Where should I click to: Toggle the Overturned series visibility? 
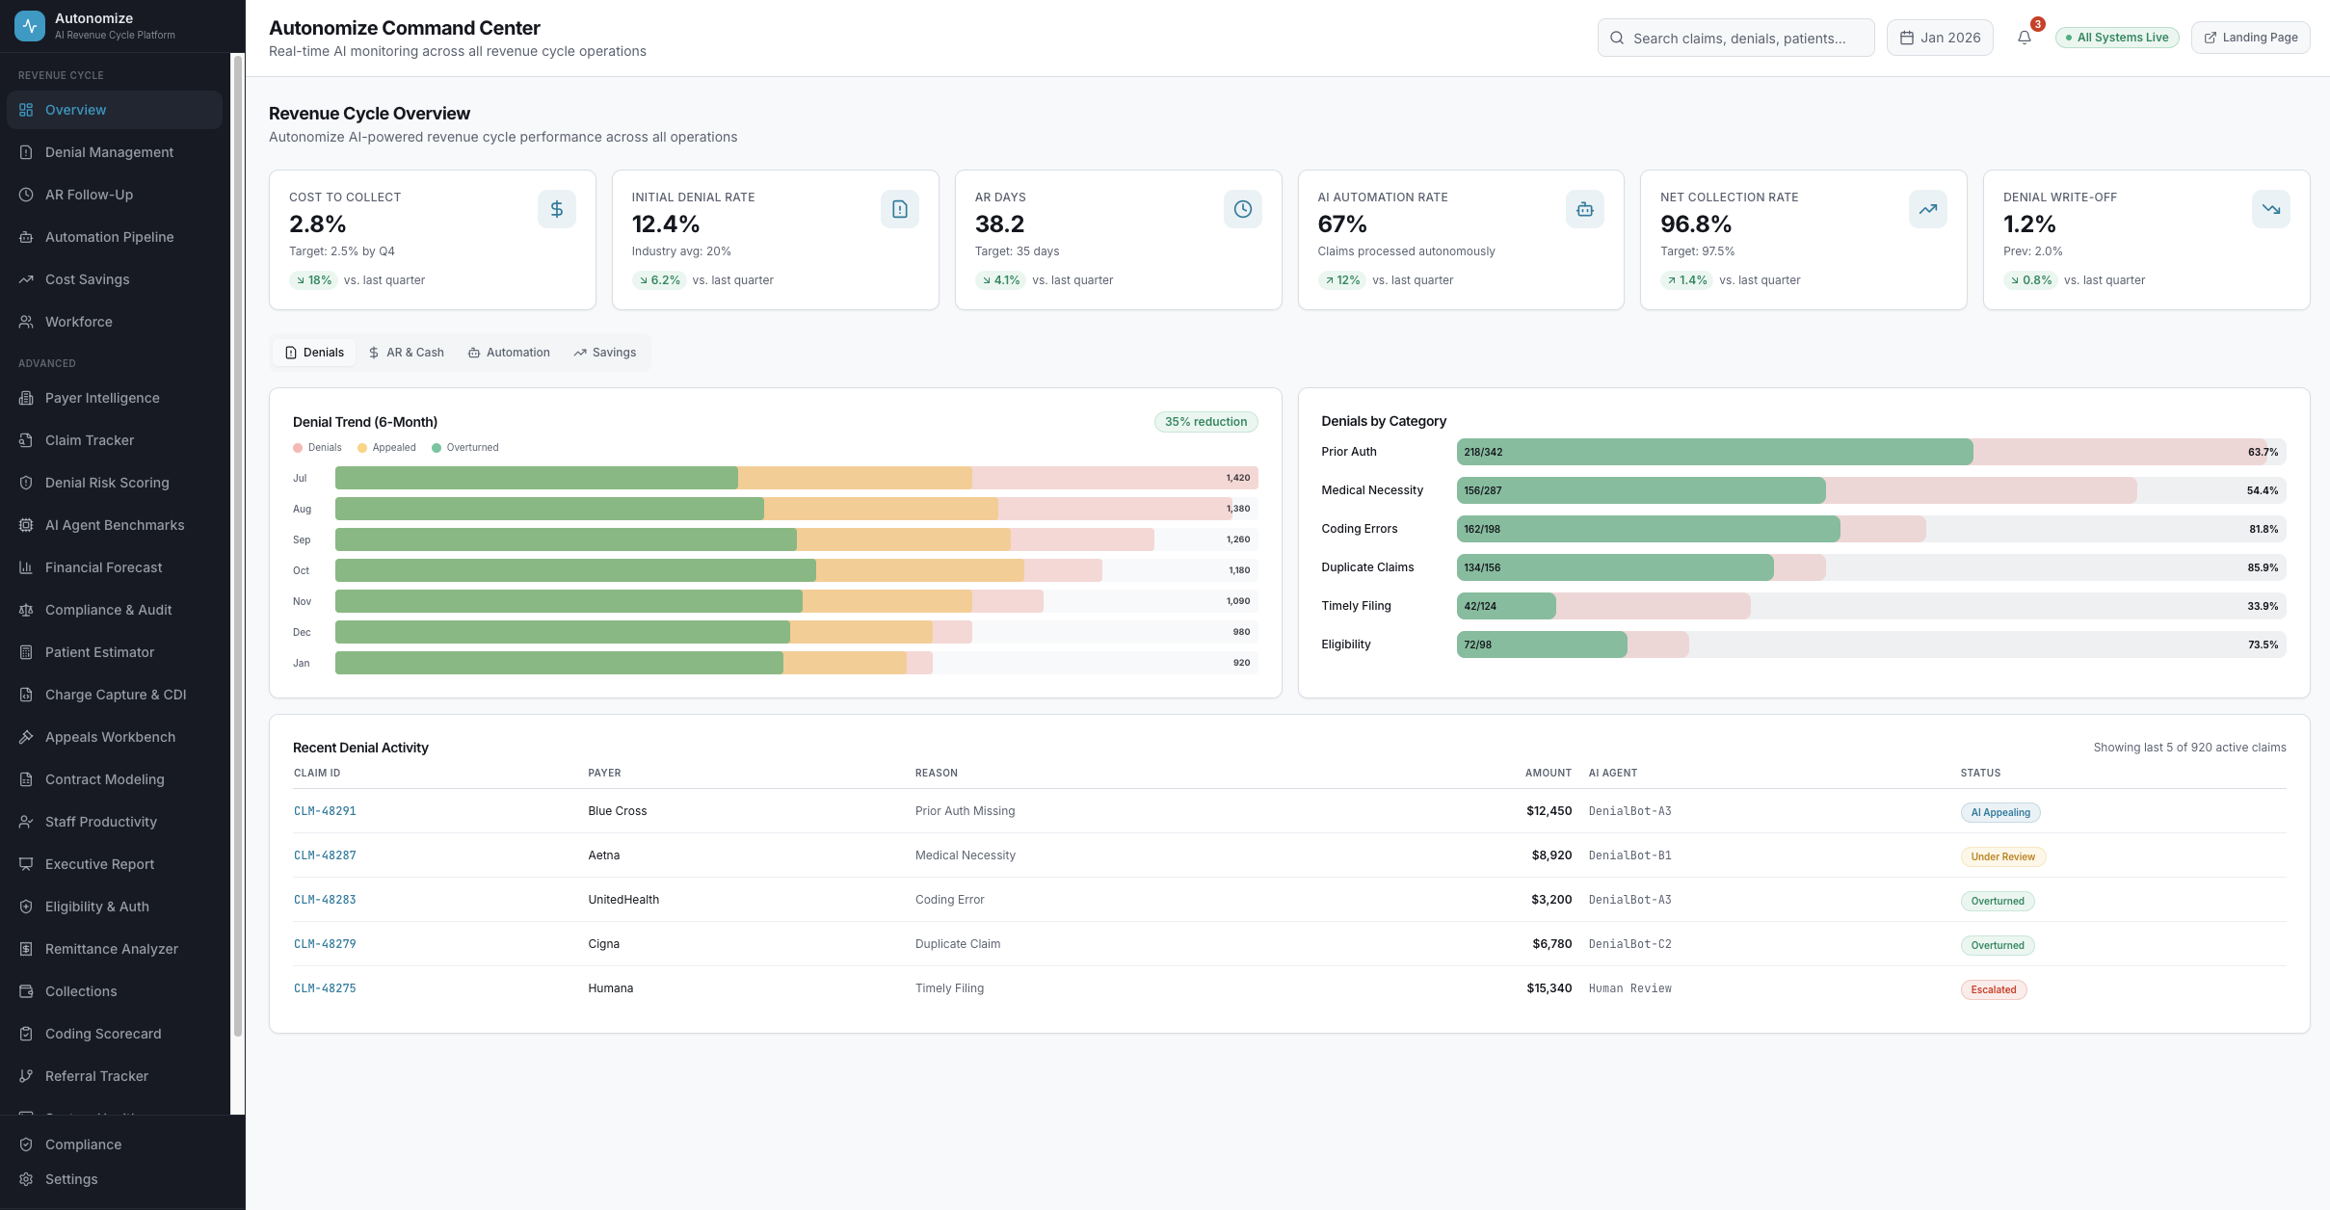pyautogui.click(x=465, y=447)
